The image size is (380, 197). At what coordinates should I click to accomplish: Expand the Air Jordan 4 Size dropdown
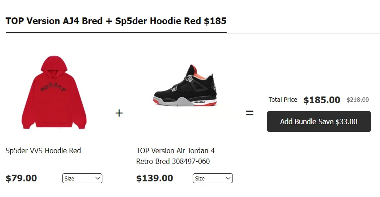pyautogui.click(x=213, y=178)
